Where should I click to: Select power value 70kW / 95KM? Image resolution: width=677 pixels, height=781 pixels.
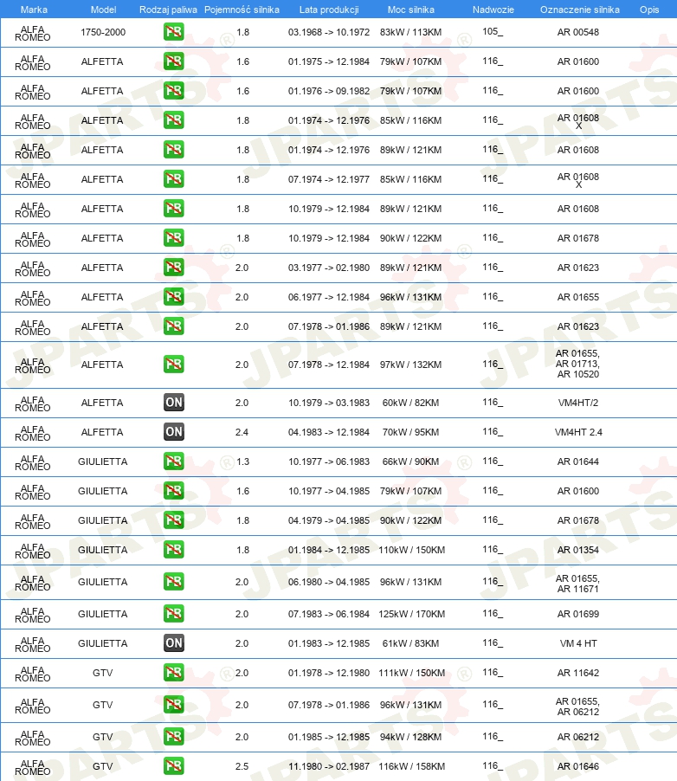[410, 432]
